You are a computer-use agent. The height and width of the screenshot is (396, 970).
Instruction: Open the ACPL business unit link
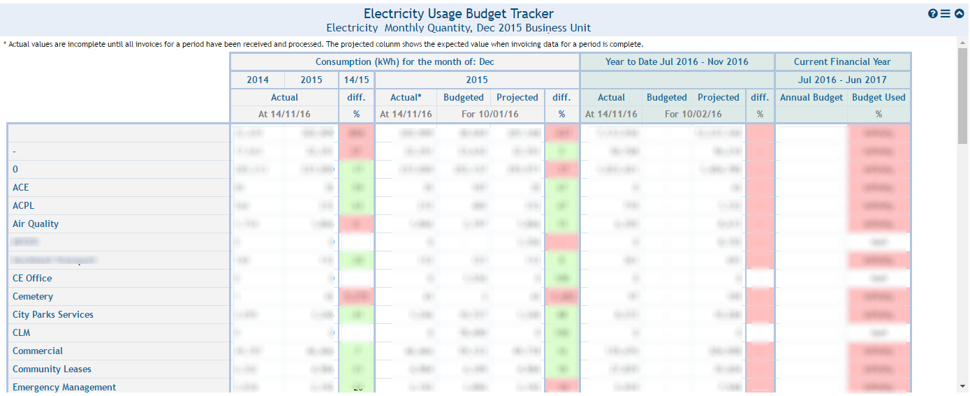tap(23, 205)
